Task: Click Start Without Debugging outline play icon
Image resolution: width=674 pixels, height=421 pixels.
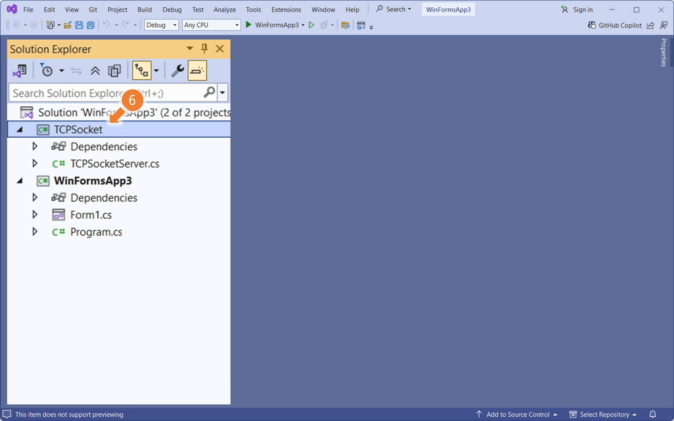Action: (311, 25)
